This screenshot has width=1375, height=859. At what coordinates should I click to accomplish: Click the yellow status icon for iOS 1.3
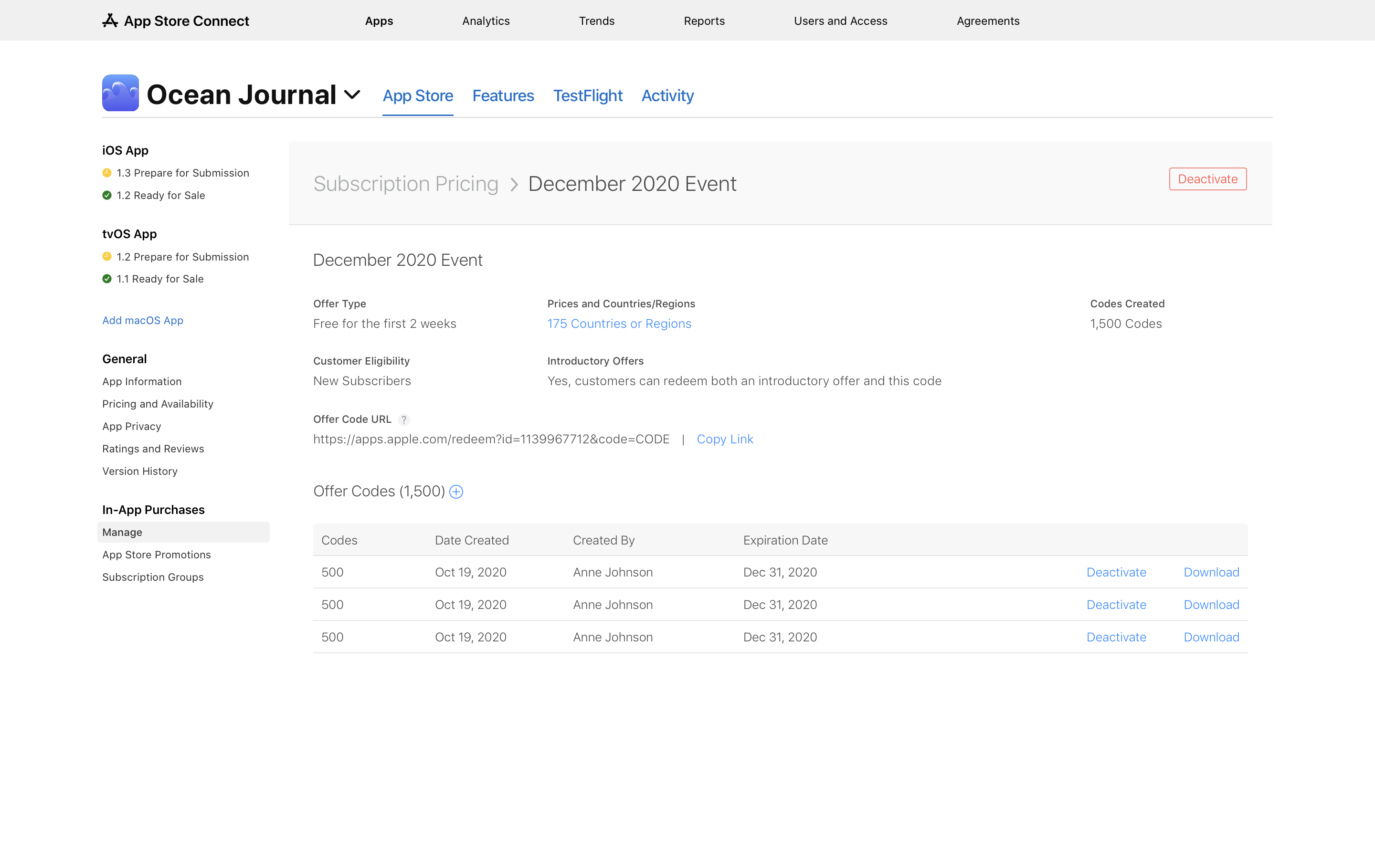[x=107, y=173]
